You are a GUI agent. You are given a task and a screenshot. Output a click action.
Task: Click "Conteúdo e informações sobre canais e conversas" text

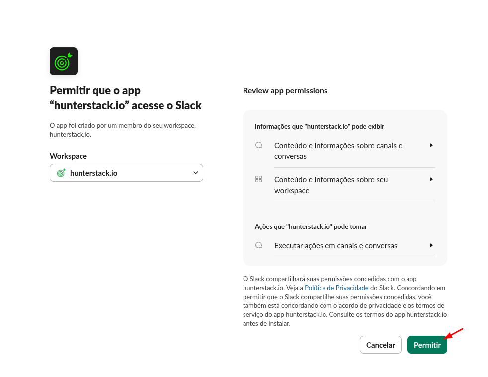coord(338,151)
